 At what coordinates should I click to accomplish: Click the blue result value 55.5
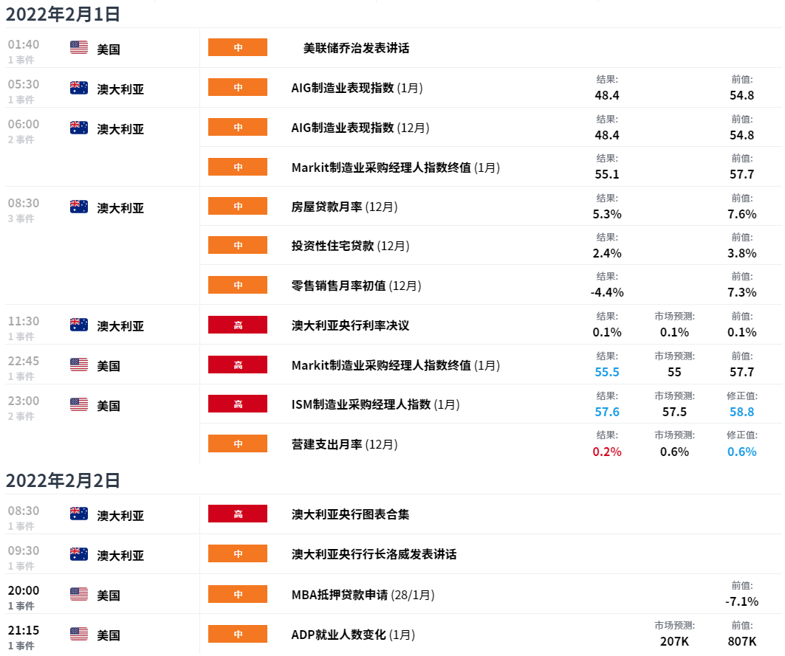(607, 373)
